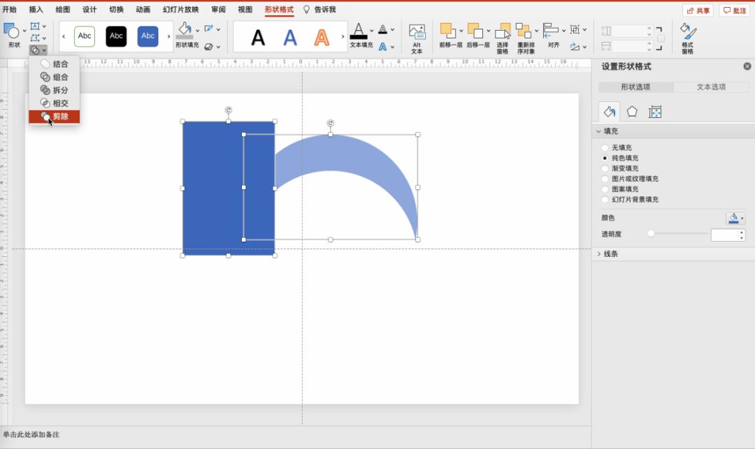This screenshot has height=449, width=755.
Task: Click the 形状填充 paint bucket icon
Action: [x=185, y=30]
